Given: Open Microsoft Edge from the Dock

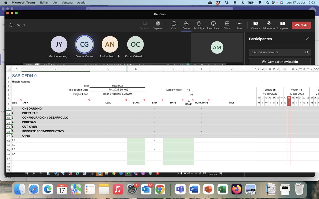Looking at the screenshot, I should click(x=48, y=189).
